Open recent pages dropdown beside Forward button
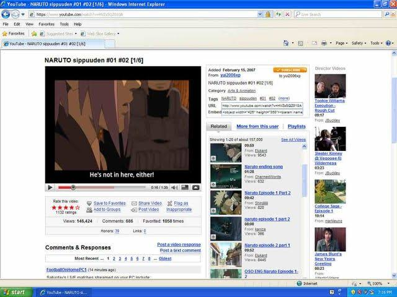 [23, 14]
